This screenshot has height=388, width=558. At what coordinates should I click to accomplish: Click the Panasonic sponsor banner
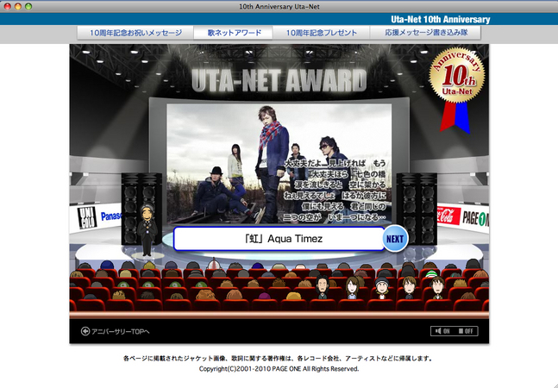coord(111,216)
